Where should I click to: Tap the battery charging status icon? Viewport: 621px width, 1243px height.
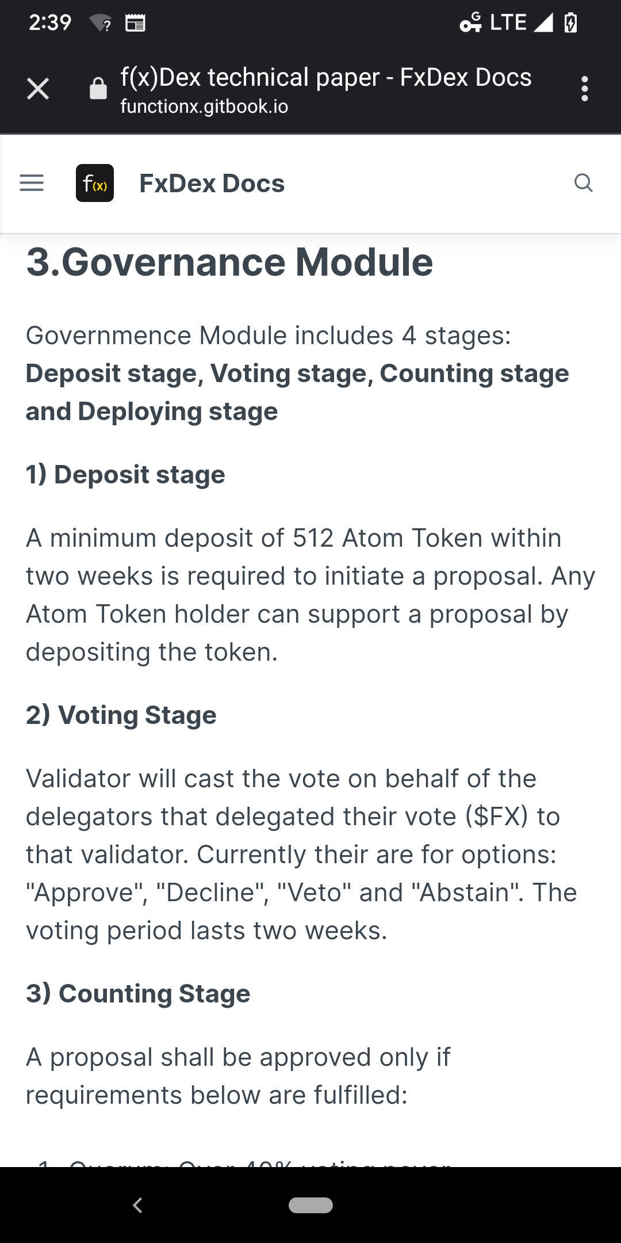pos(570,23)
